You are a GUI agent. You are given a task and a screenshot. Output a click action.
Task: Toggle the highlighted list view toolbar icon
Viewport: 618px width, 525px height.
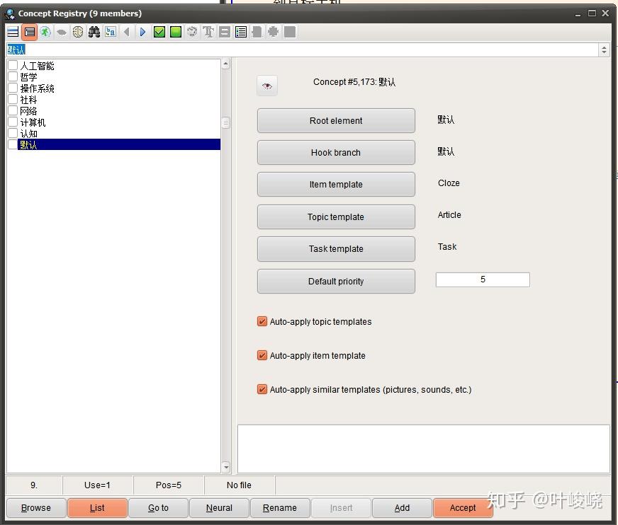(x=30, y=32)
